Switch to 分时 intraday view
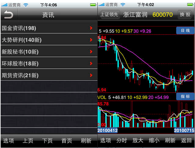Image resolution: width=195 pixels, height=148 pixels. 122,140
